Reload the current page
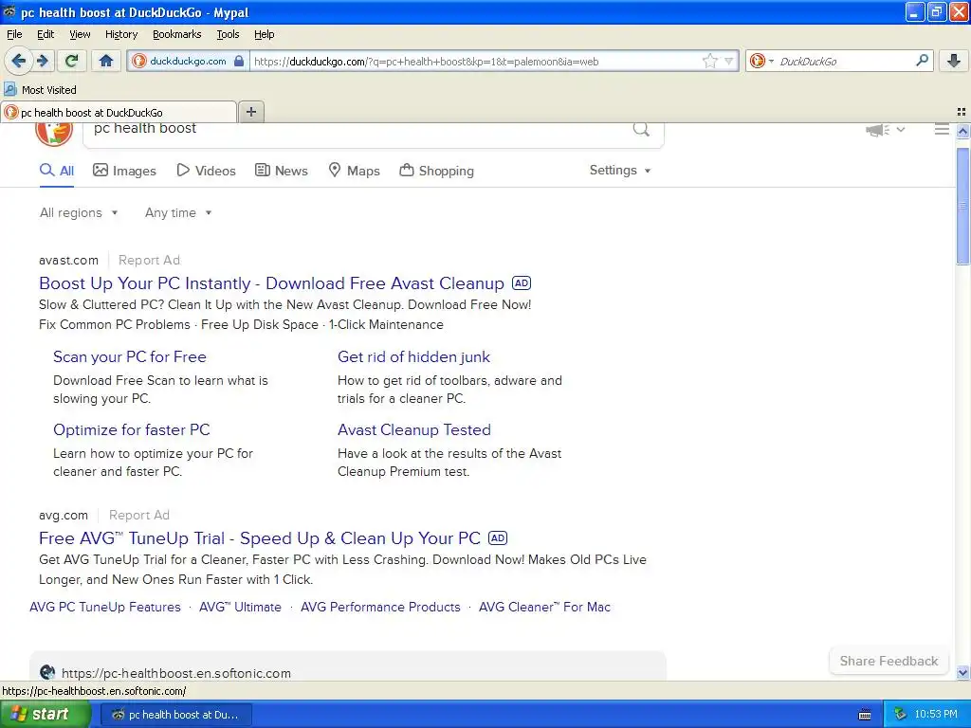 point(71,61)
